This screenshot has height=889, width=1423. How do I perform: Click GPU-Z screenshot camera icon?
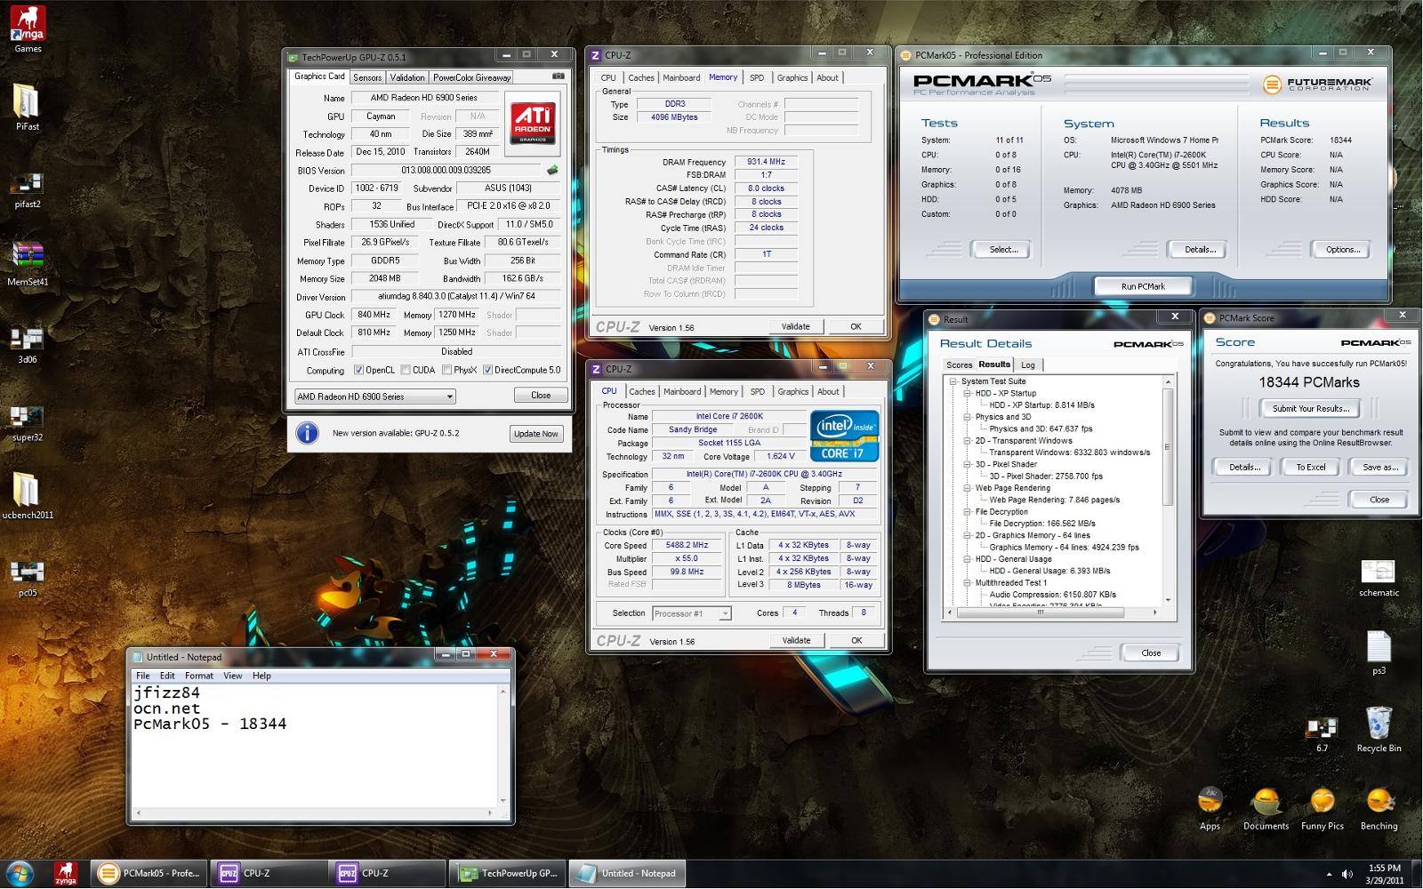pyautogui.click(x=558, y=76)
